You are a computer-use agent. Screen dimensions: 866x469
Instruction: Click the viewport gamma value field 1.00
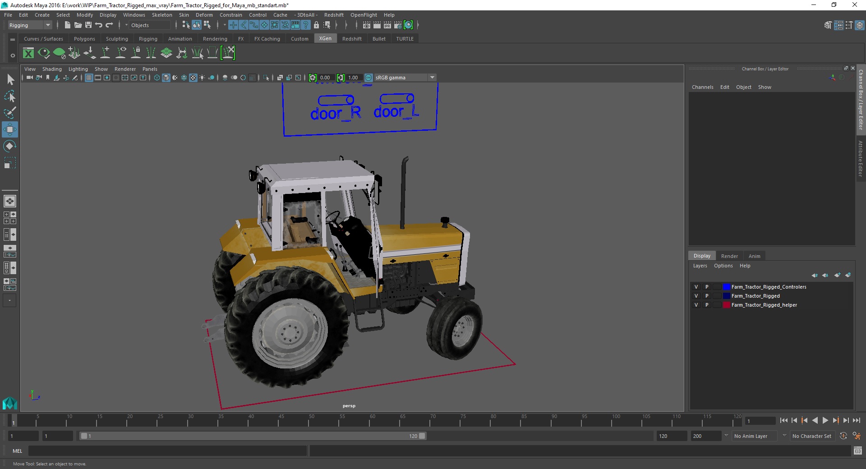pyautogui.click(x=354, y=78)
